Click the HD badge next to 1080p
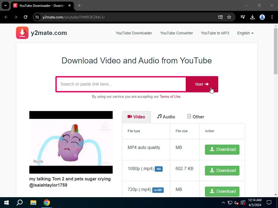Image resolution: width=278 pixels, height=208 pixels. click(x=159, y=169)
